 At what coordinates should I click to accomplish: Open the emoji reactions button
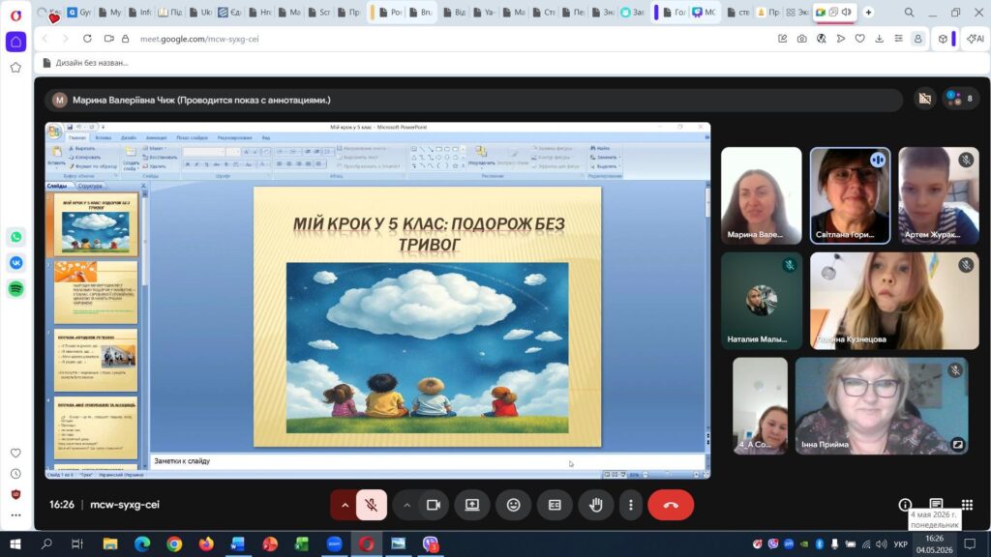[513, 505]
